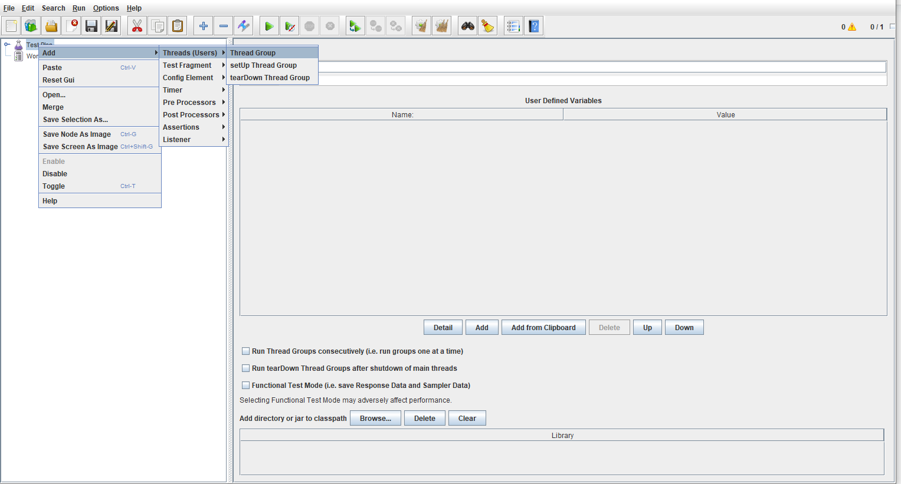Screen dimensions: 901x484
Task: Choose Save Selection As... in context menu
Action: pos(75,120)
